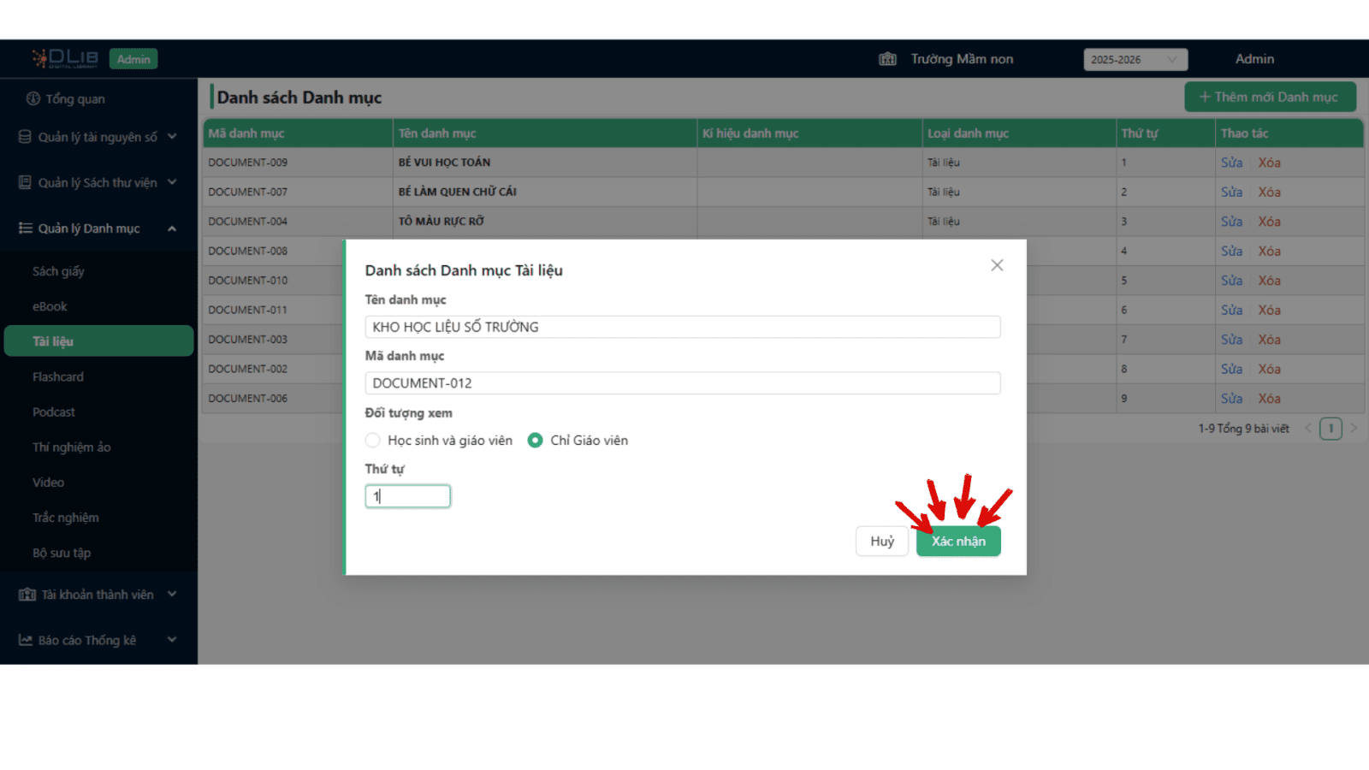
Task: Open the 2025-2026 school year dropdown
Action: (x=1135, y=59)
